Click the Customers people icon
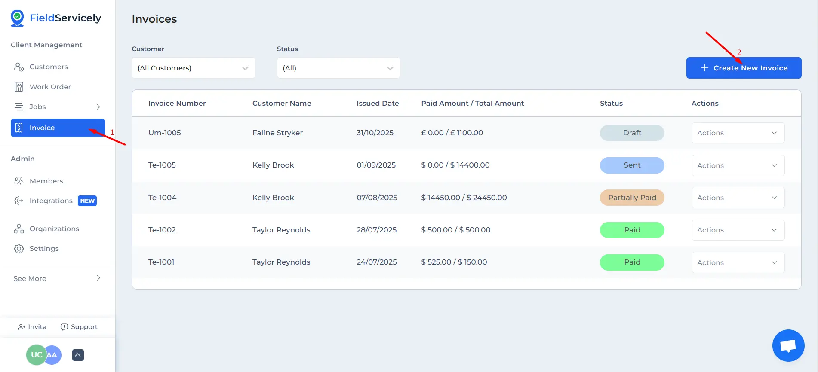 point(19,67)
